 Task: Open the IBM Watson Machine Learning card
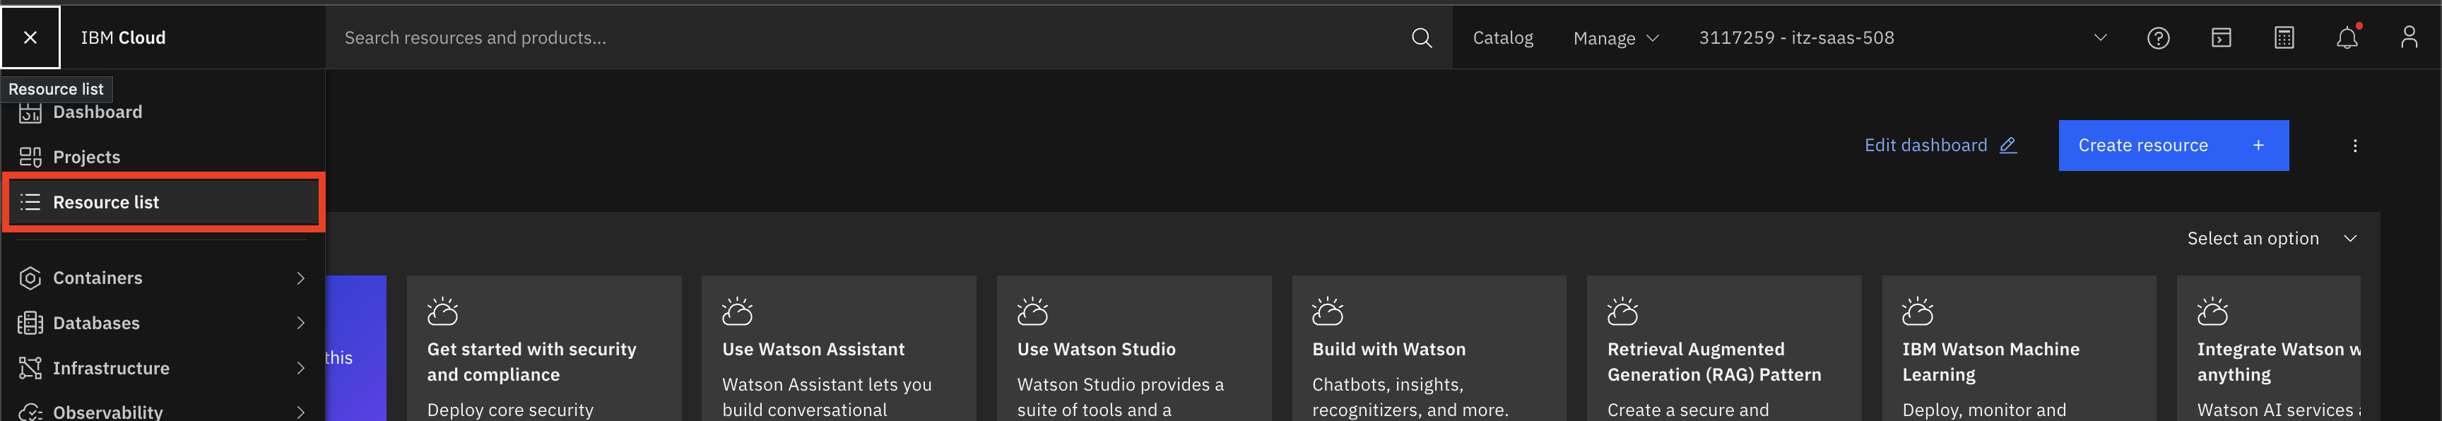[x=2019, y=348]
